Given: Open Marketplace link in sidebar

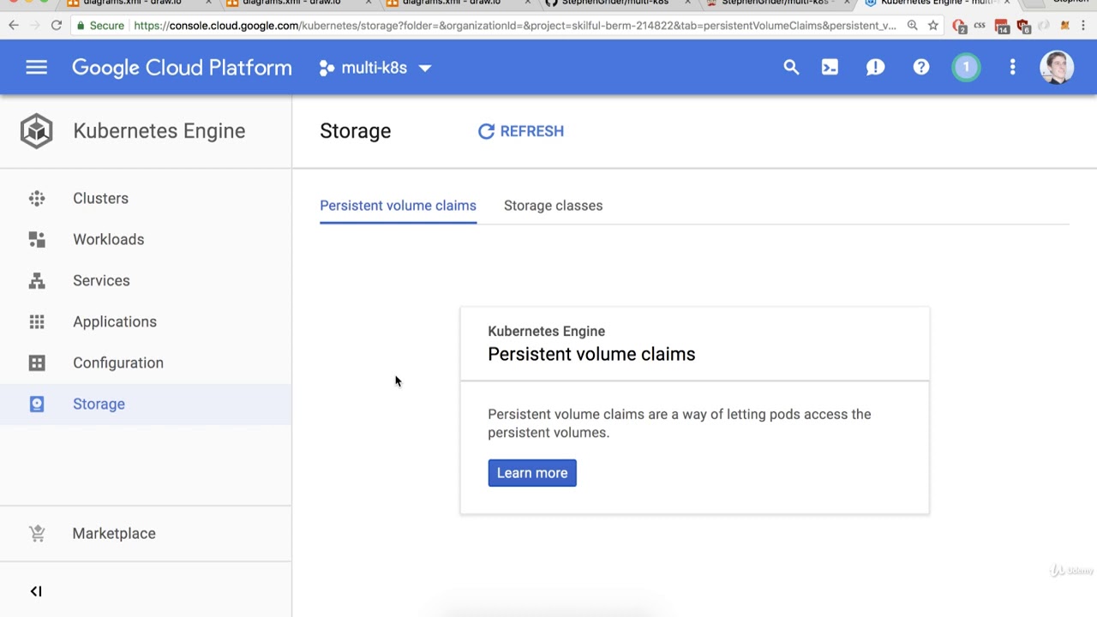Looking at the screenshot, I should (x=114, y=533).
